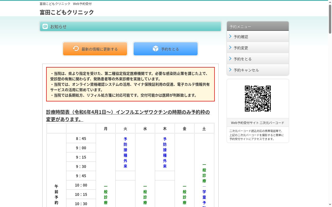Click the 火 column header
This screenshot has width=332, height=207.
125,129
